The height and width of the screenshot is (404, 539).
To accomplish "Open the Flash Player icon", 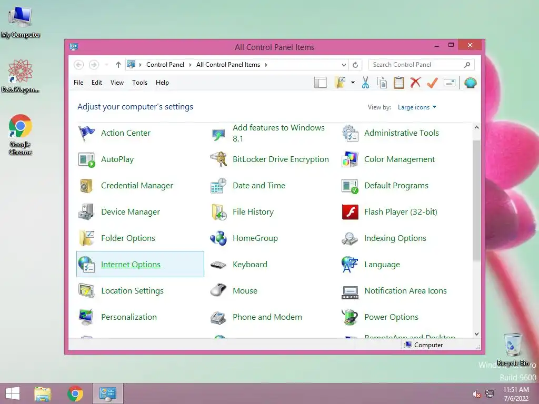I will 350,212.
